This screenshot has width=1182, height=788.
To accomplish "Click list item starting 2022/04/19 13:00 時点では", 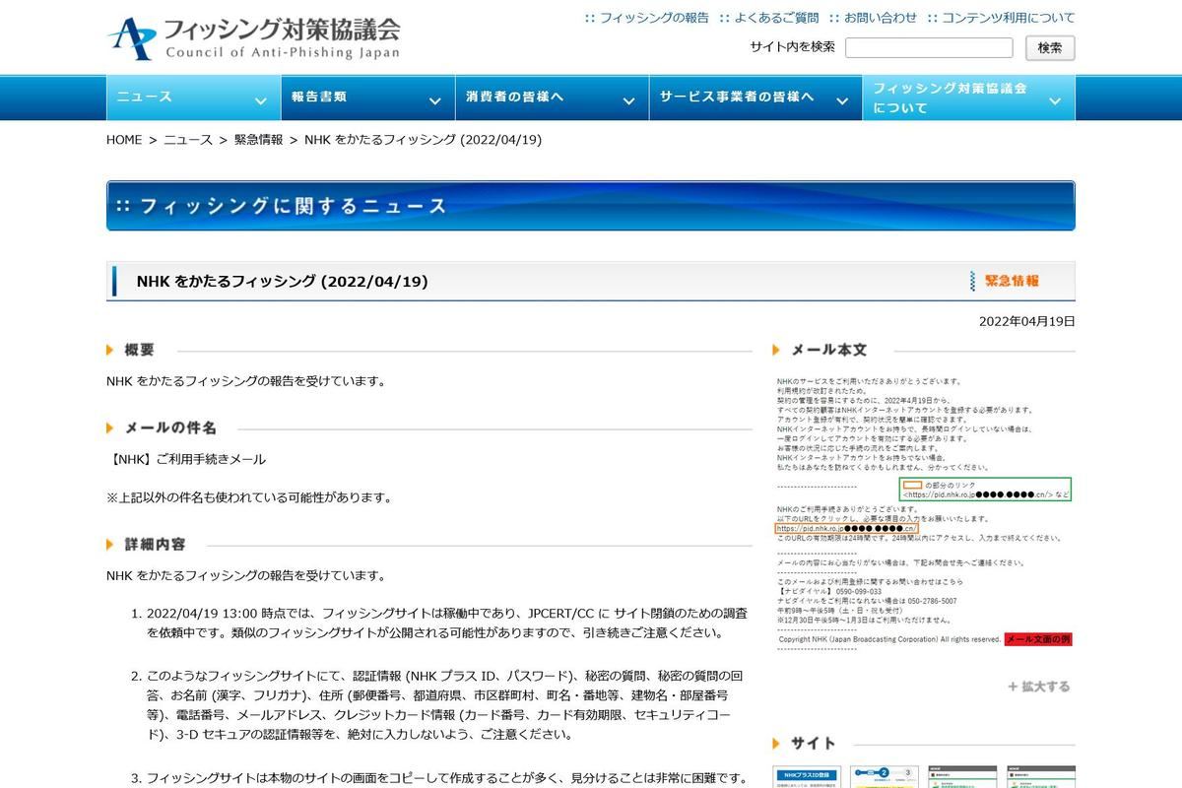I will 446,623.
